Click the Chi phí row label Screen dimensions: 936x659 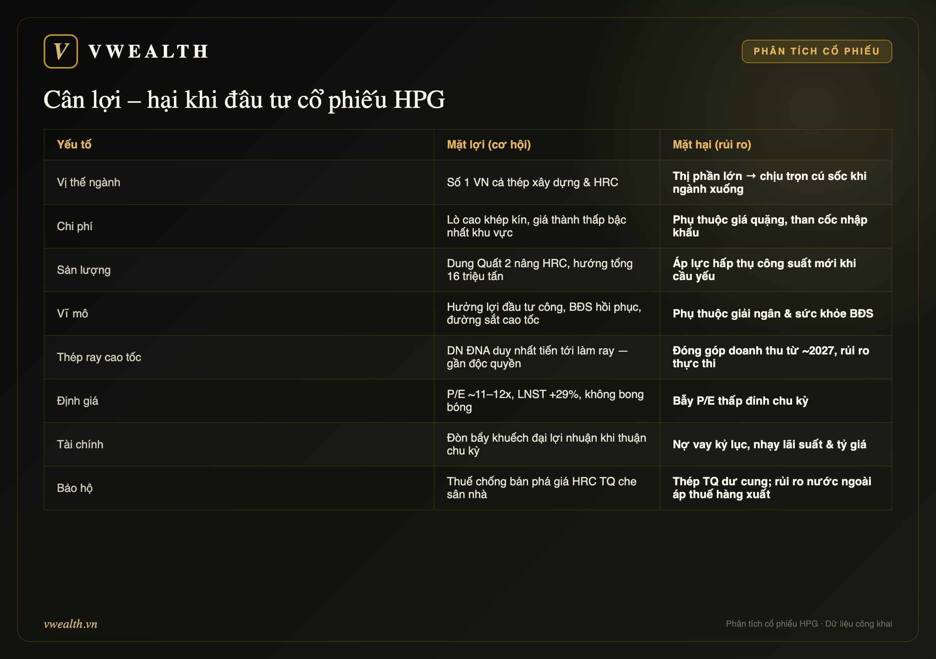(x=74, y=226)
